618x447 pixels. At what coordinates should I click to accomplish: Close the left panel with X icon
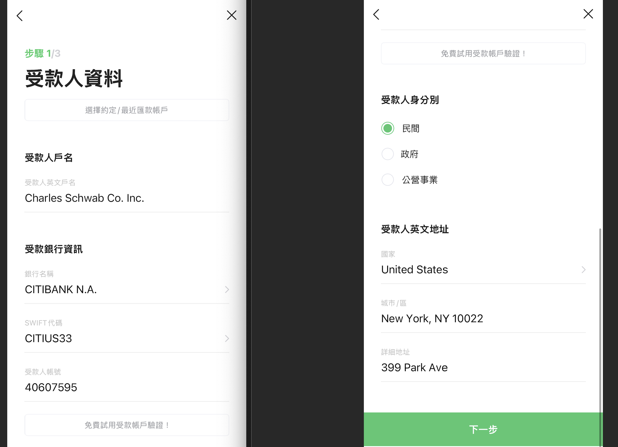[x=232, y=15]
